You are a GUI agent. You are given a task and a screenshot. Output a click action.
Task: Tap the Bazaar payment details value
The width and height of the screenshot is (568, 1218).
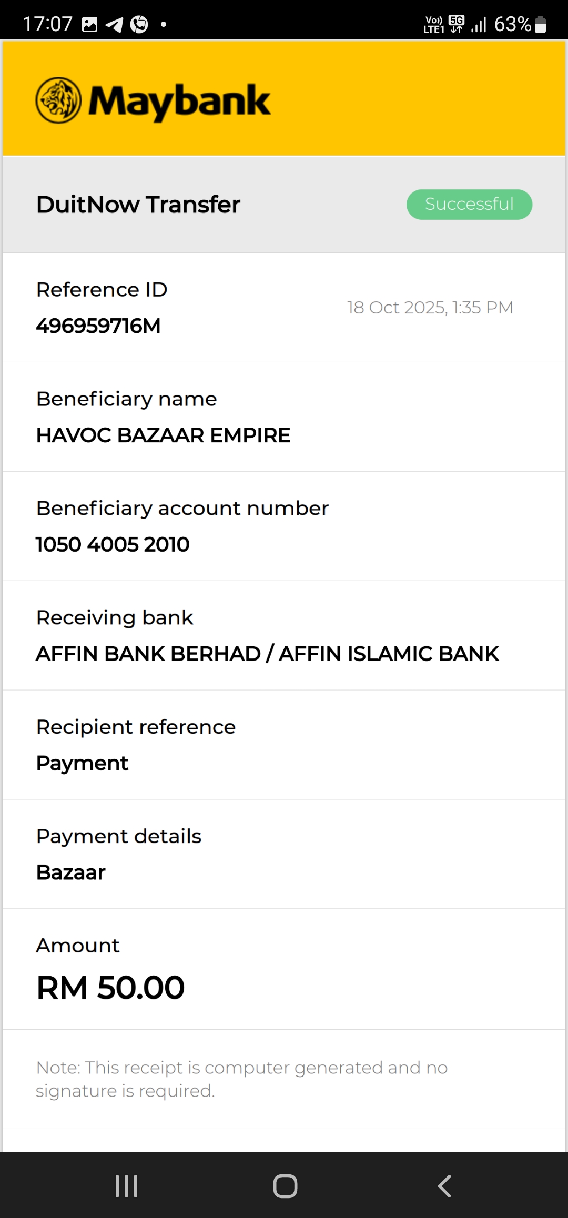71,872
